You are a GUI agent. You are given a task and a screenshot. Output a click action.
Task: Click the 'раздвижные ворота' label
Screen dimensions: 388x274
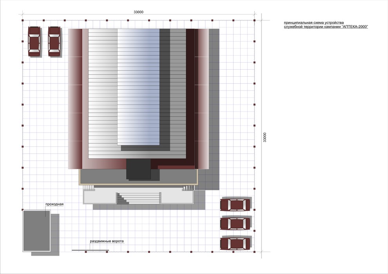pos(107,241)
